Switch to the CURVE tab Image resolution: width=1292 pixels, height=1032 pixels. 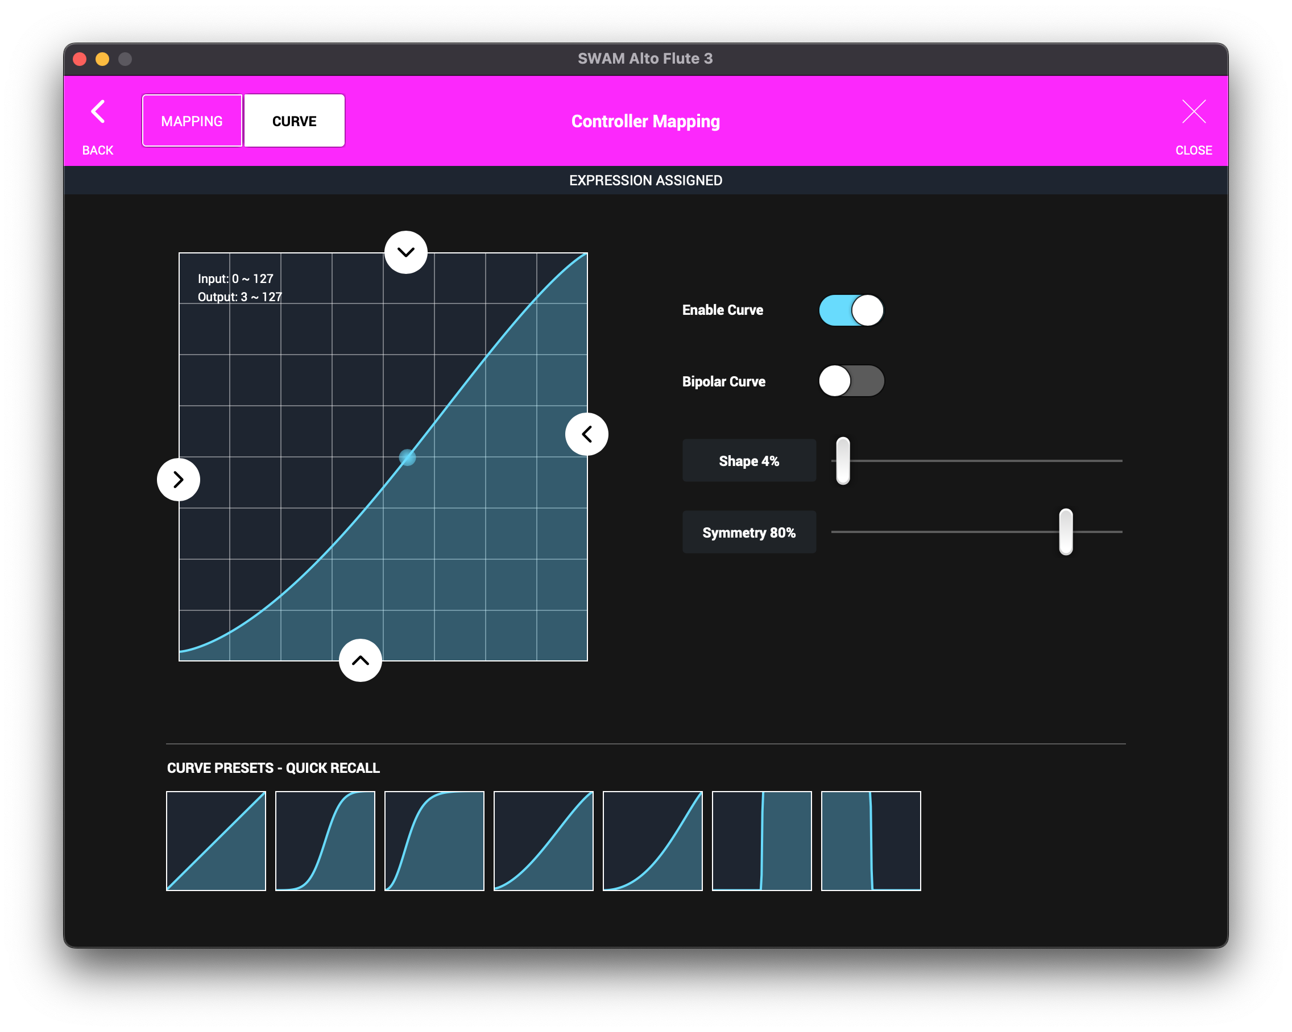(x=294, y=121)
